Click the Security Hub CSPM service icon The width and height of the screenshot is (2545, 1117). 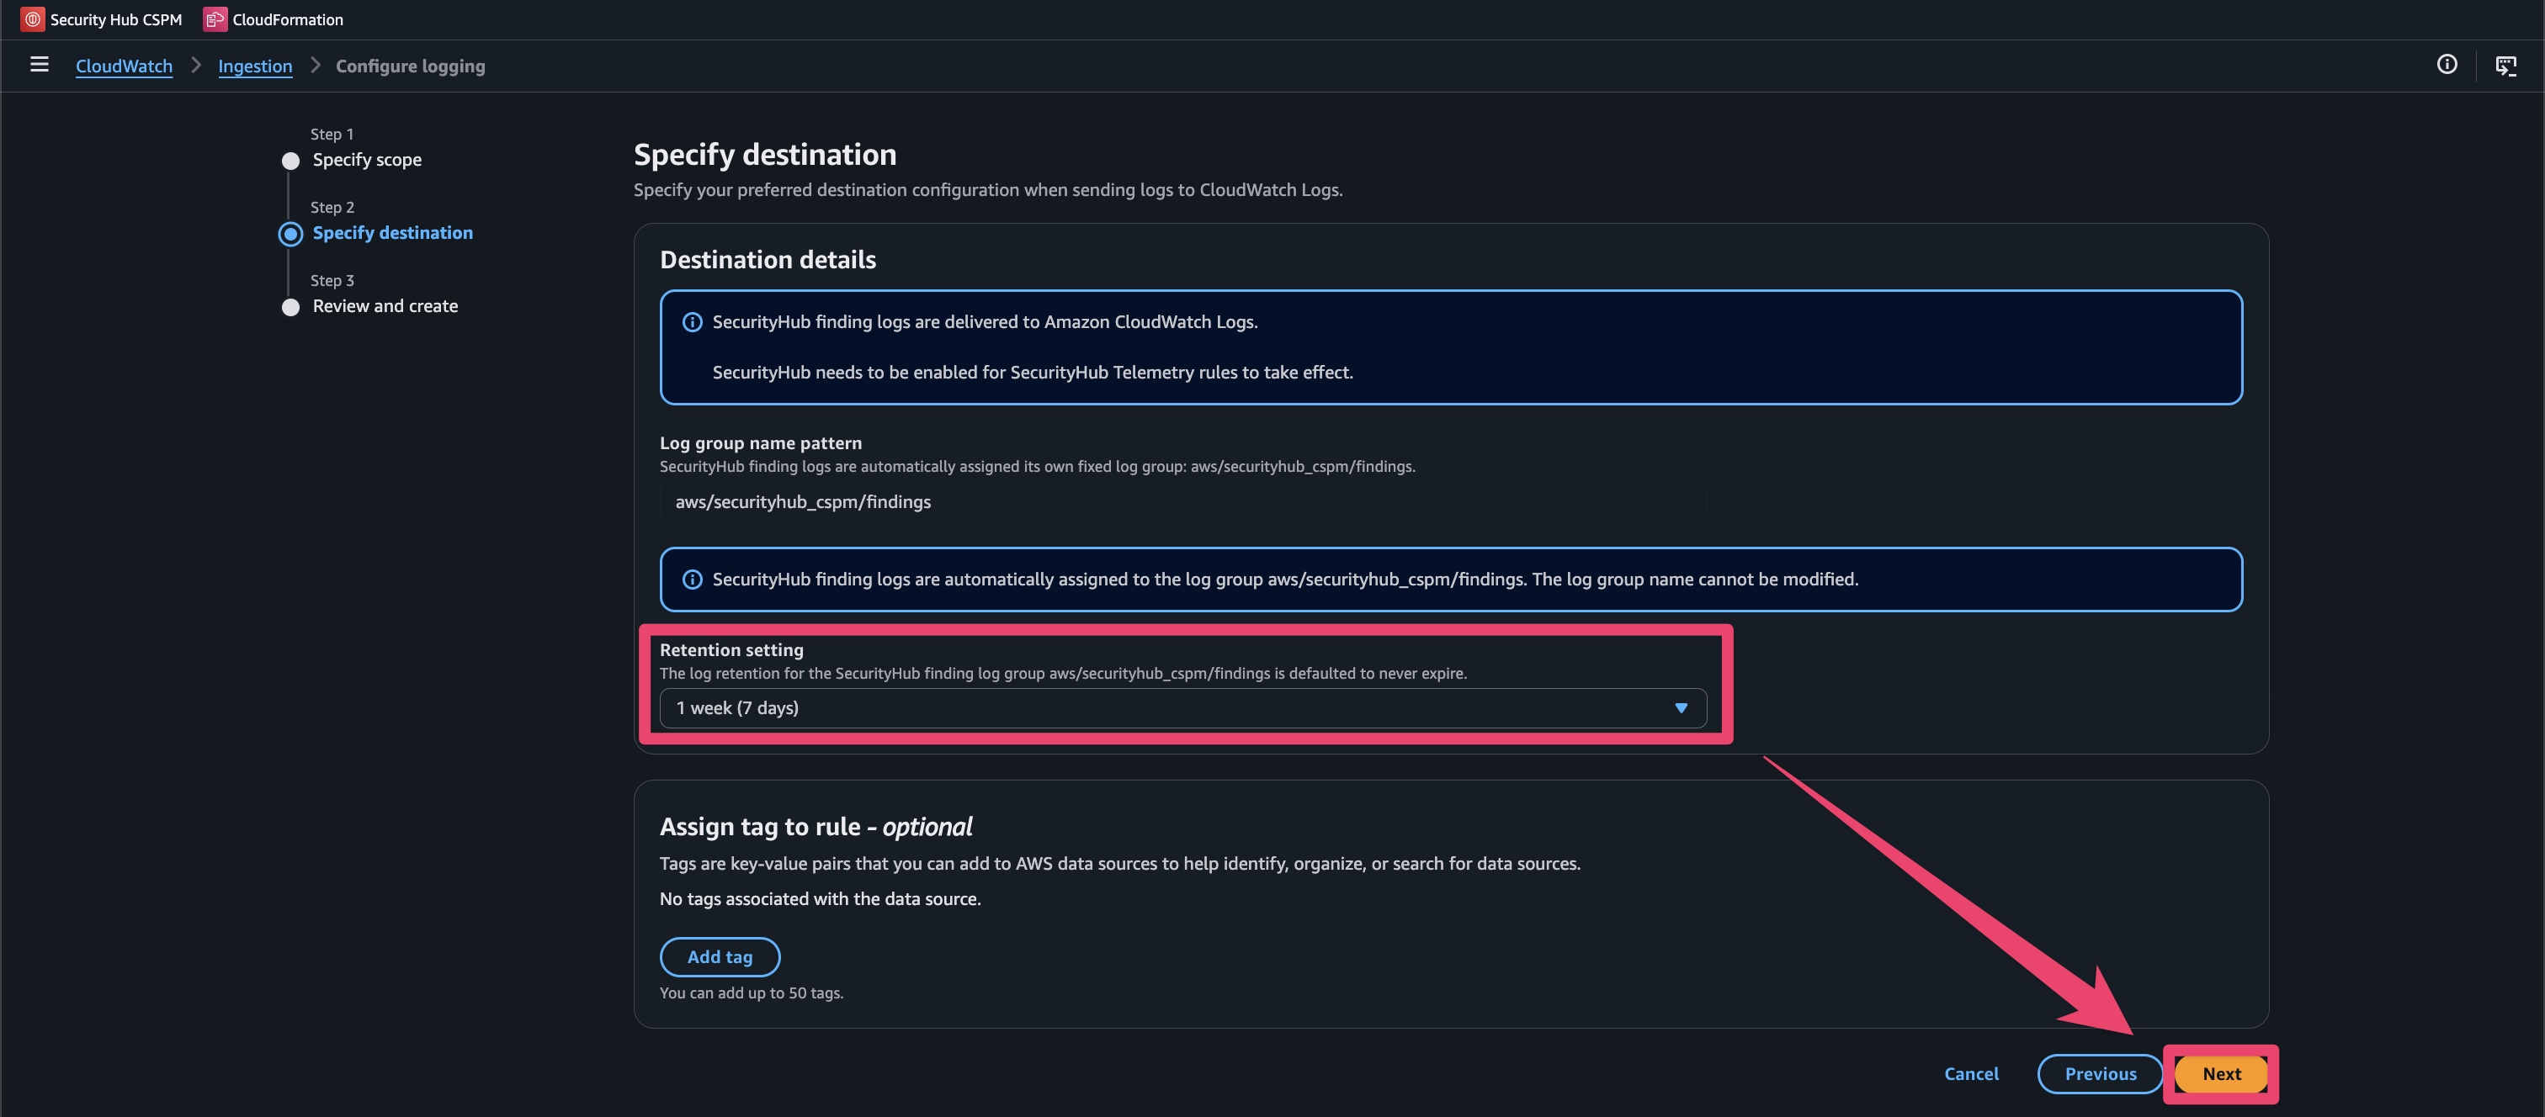pos(33,19)
